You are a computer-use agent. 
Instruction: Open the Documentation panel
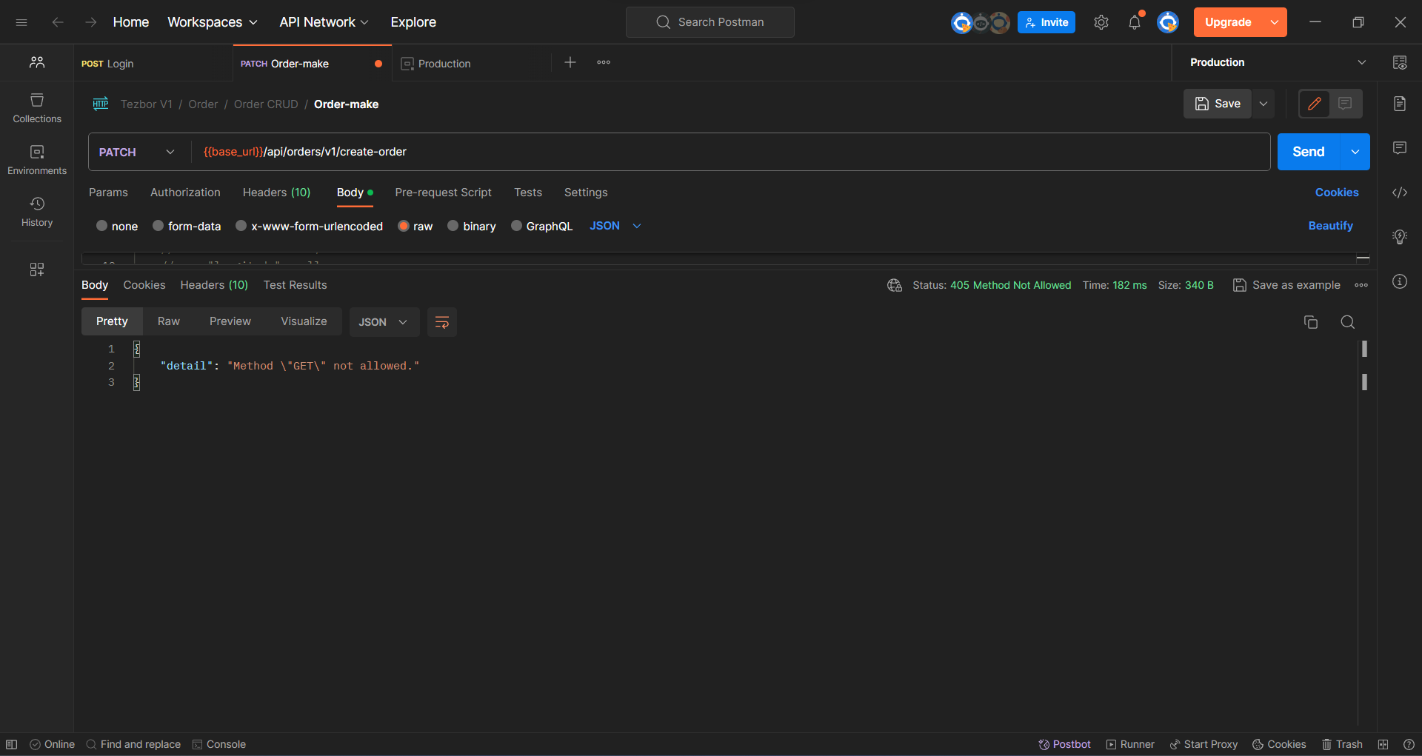1400,104
